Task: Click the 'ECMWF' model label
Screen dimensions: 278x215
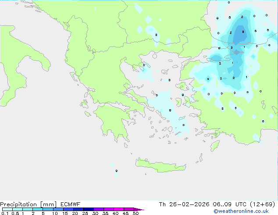Action: (x=71, y=204)
